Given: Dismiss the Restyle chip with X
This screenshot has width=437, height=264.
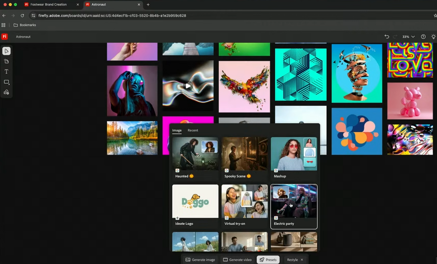Looking at the screenshot, I should tap(302, 260).
